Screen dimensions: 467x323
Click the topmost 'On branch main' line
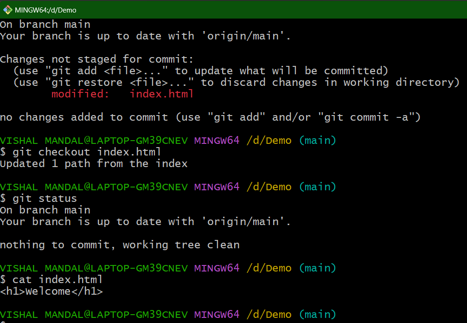45,24
